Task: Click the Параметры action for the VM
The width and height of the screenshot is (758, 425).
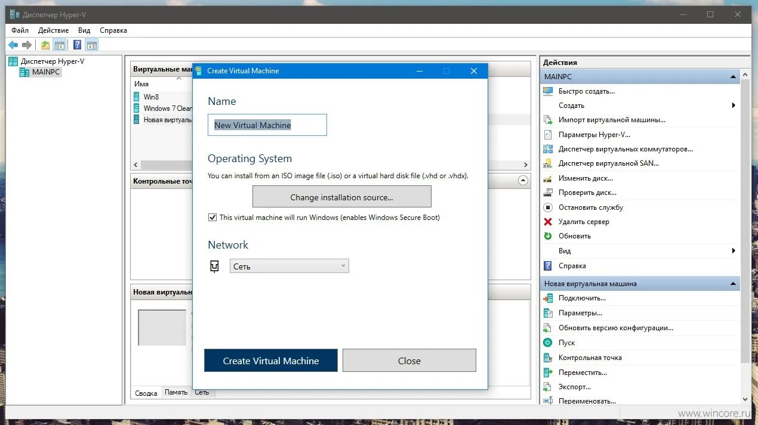Action: click(x=580, y=313)
